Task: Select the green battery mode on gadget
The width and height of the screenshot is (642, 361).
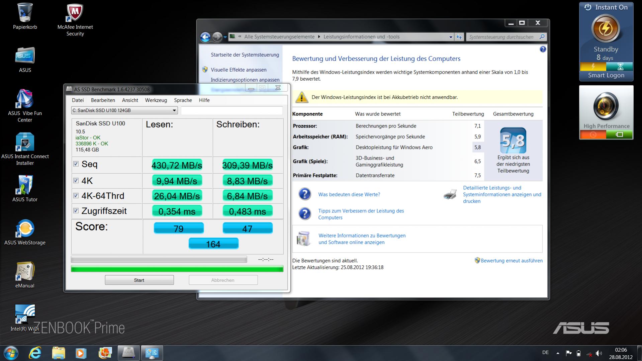Action: point(619,134)
